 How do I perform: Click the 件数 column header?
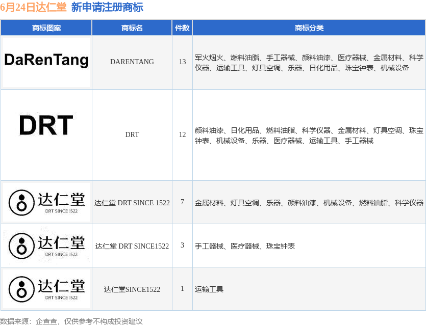[x=182, y=28]
